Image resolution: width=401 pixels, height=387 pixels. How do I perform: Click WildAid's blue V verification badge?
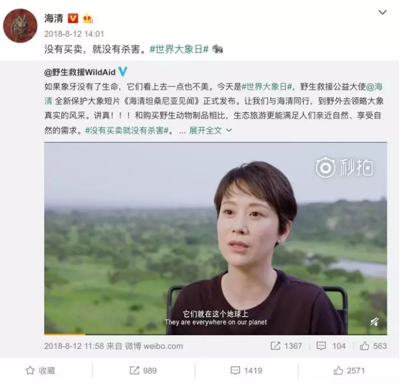123,72
